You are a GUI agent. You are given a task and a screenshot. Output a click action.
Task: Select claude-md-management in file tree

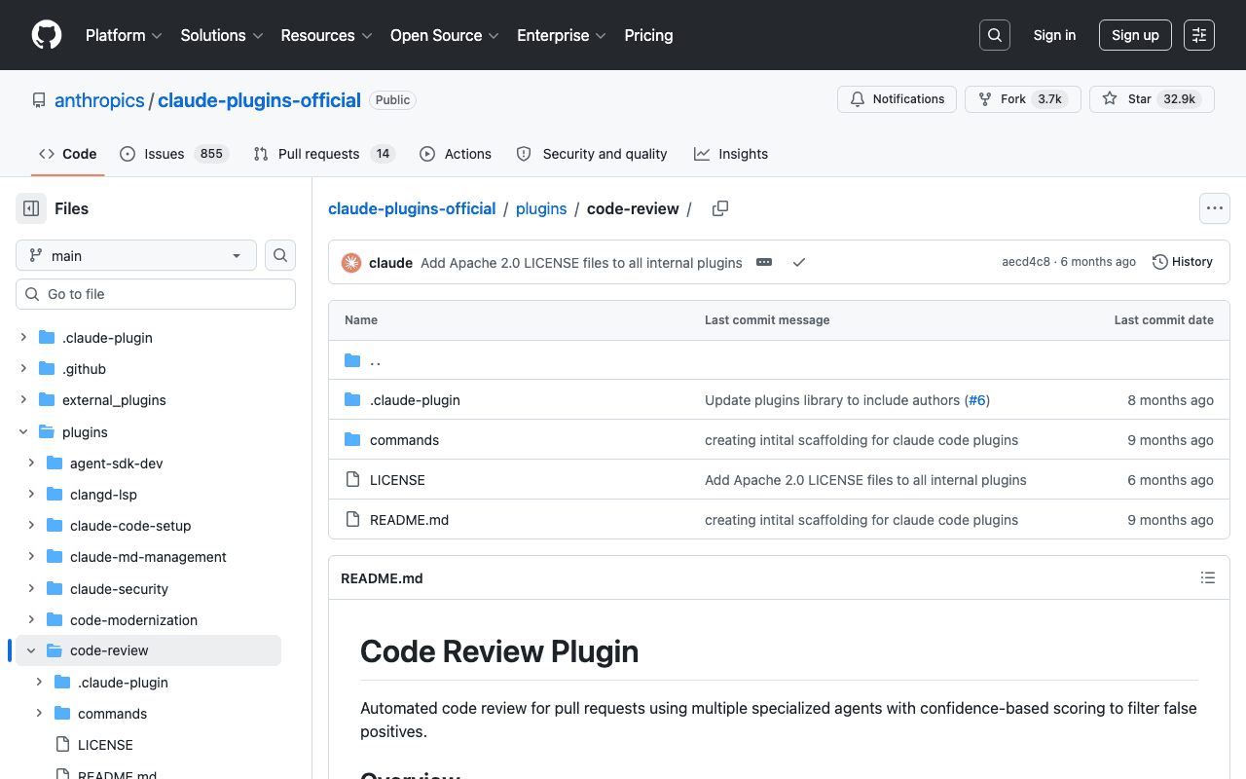pos(148,557)
